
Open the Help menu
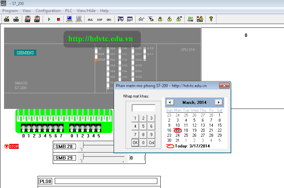(x=104, y=11)
